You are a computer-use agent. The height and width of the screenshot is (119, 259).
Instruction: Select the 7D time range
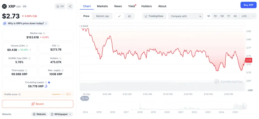tap(215, 16)
